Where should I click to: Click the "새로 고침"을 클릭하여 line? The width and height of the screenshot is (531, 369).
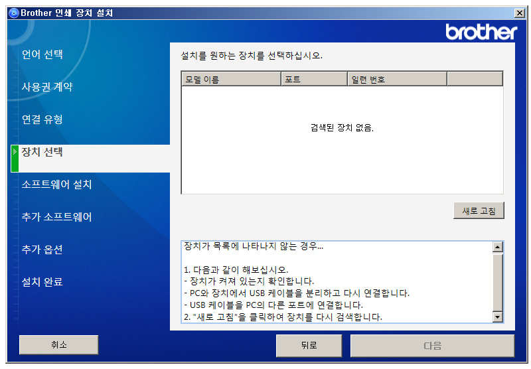click(x=283, y=317)
